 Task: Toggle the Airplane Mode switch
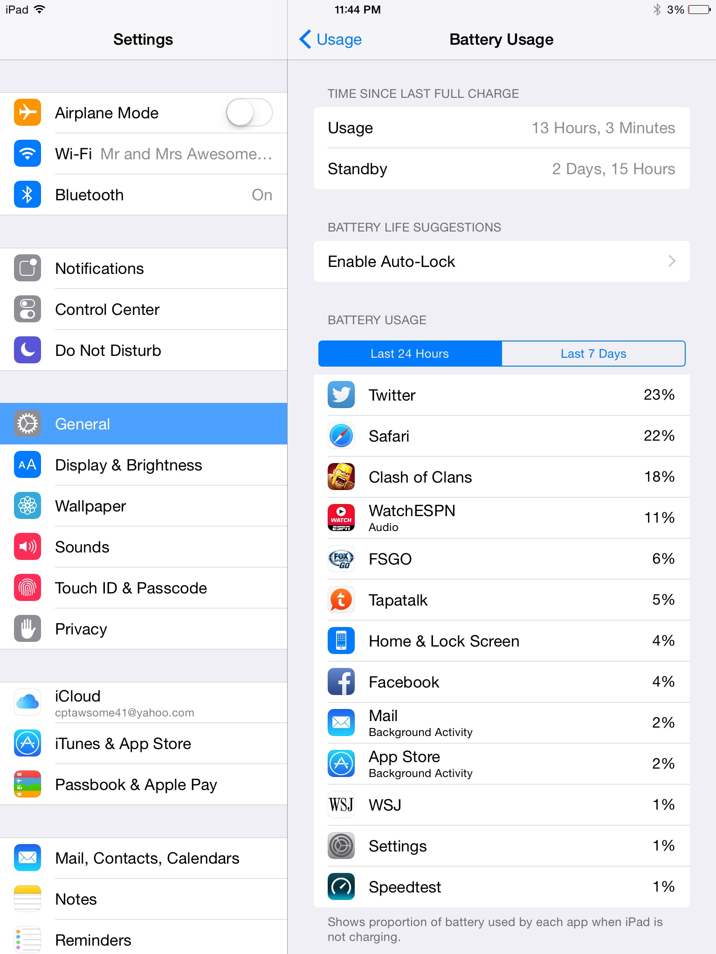click(x=249, y=113)
